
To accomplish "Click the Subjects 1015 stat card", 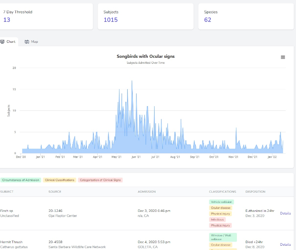I will coord(146,16).
